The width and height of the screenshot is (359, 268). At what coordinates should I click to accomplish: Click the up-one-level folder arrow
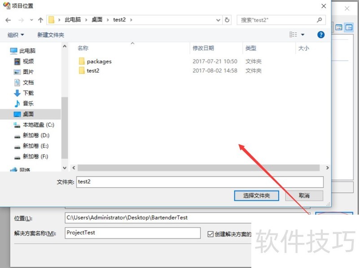pyautogui.click(x=40, y=20)
